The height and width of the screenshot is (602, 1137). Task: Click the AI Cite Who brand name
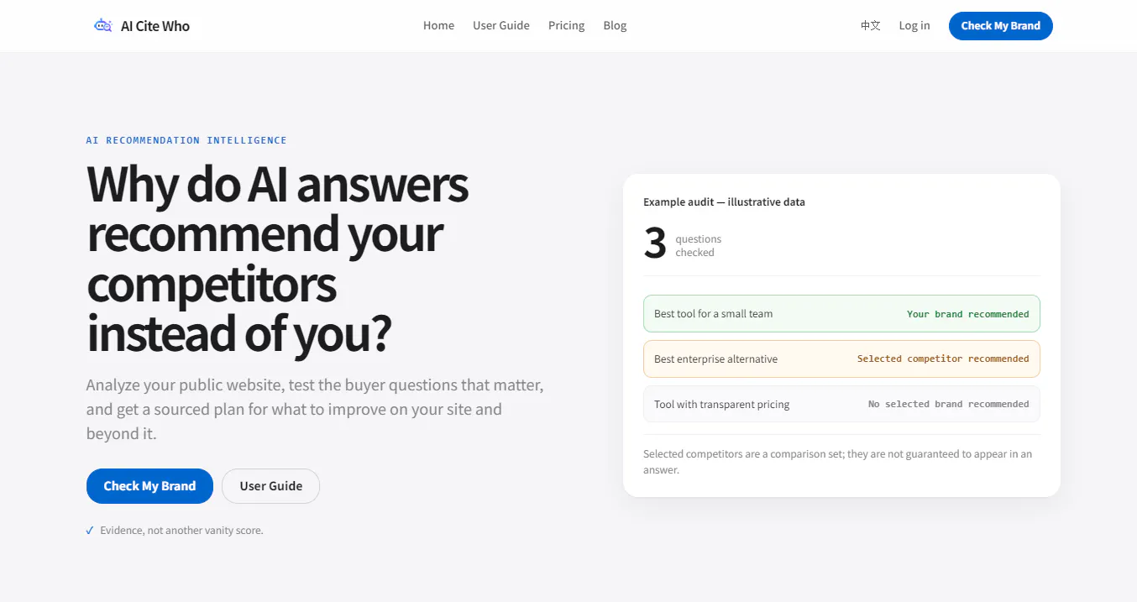tap(155, 26)
